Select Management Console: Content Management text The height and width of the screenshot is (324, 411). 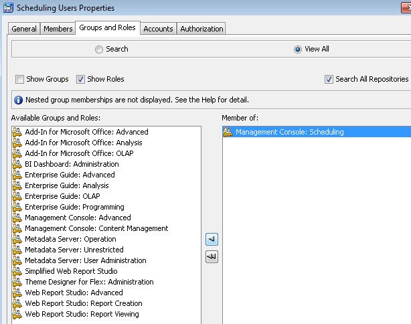(x=96, y=228)
